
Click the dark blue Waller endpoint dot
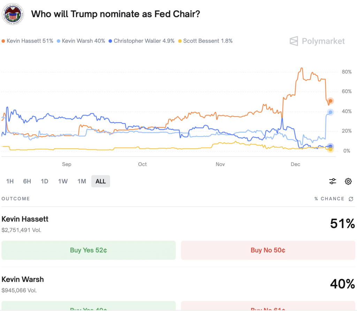tap(331, 146)
